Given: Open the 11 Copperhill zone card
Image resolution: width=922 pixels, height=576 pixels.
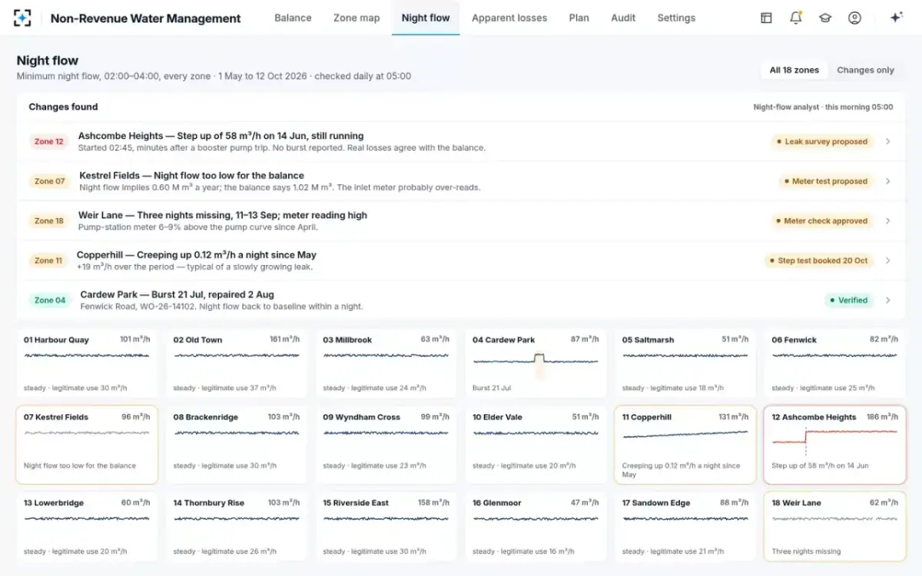Looking at the screenshot, I should (x=685, y=445).
